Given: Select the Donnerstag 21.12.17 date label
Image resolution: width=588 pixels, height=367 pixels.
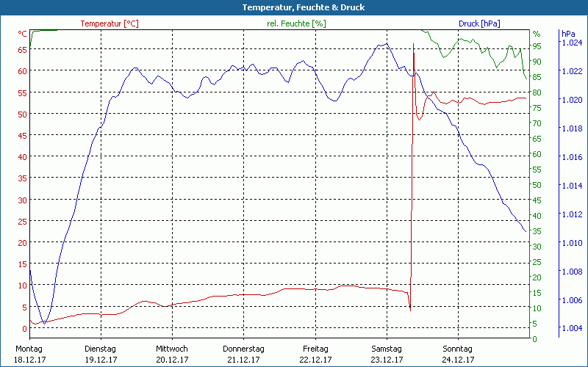Looking at the screenshot, I should tap(243, 354).
